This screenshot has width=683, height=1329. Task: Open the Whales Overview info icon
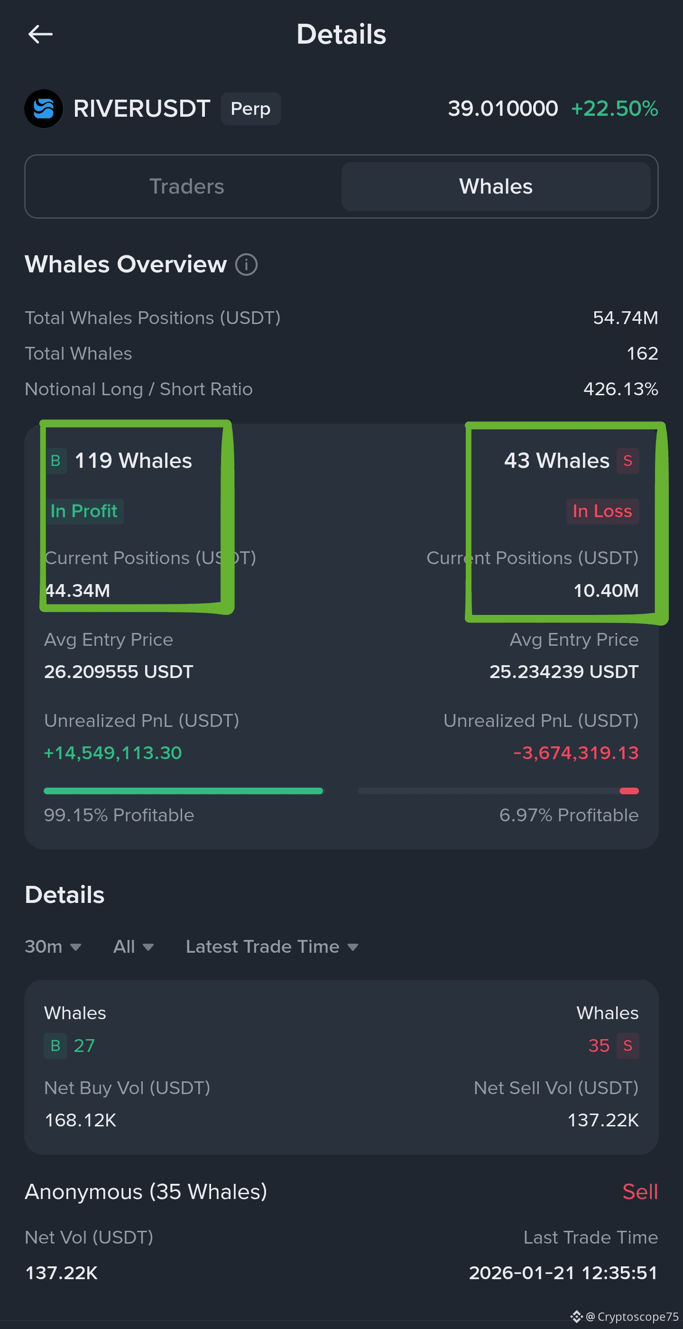tap(246, 265)
